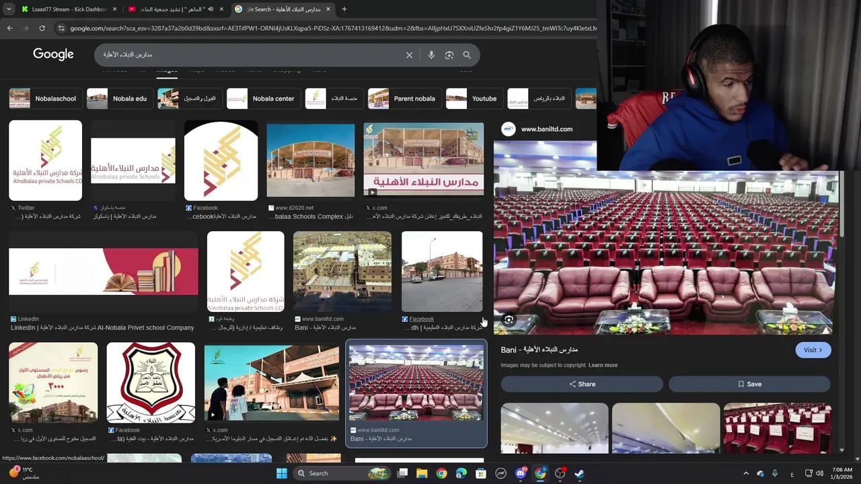Add a new browser tab
Image resolution: width=861 pixels, height=484 pixels.
coord(344,9)
